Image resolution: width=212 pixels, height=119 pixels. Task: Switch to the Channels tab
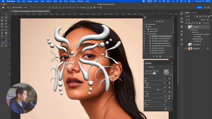194,13
